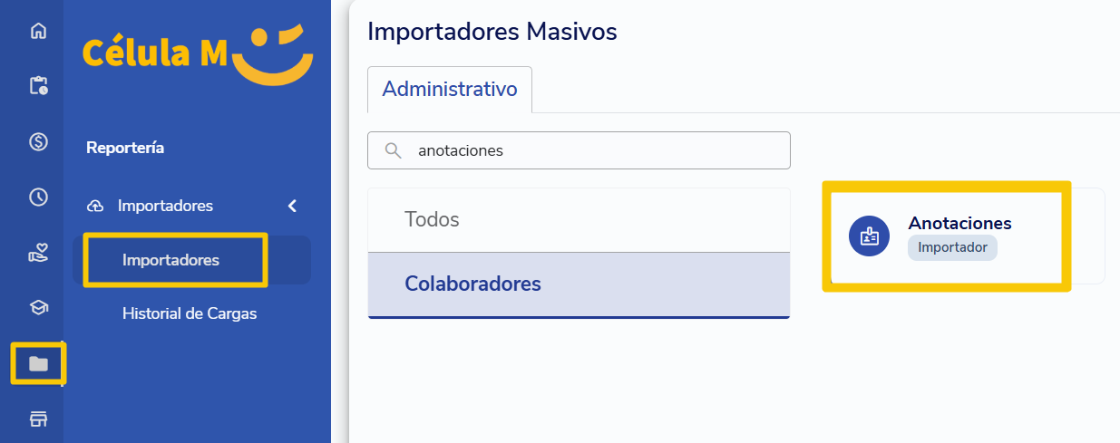Expand the Importadores parent menu item

coord(191,206)
